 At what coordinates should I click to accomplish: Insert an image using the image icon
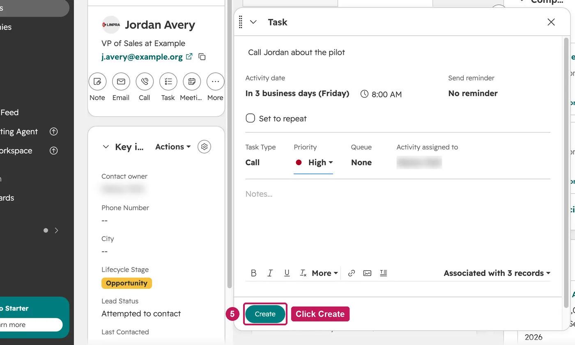point(367,273)
